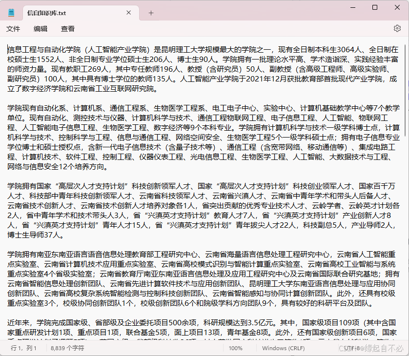Click the UTF-8 encoding indicator
The image size is (409, 356).
pyautogui.click(x=352, y=348)
